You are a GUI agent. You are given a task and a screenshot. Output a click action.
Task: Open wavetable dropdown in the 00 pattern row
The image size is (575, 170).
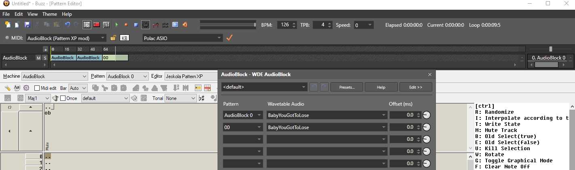point(327,127)
